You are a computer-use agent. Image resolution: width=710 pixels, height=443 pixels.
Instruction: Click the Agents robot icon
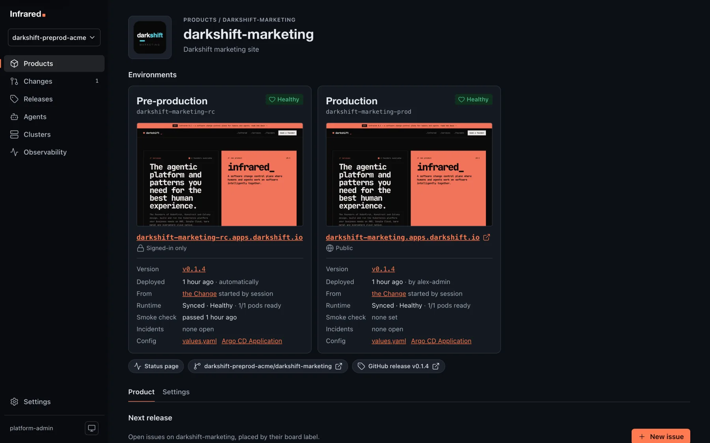[14, 117]
